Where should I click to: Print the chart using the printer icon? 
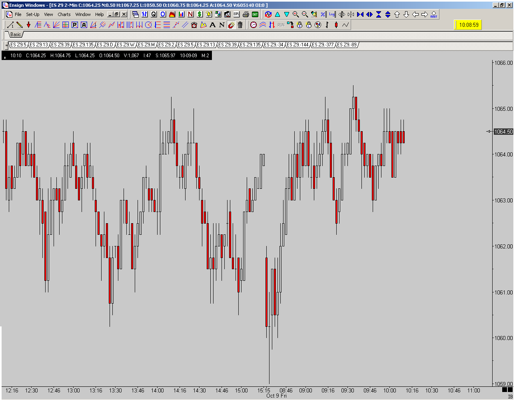click(246, 14)
